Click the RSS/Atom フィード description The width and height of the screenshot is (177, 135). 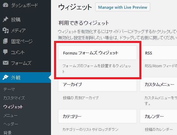[x=161, y=66]
